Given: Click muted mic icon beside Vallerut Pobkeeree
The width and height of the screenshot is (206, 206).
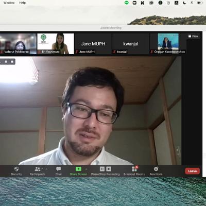Looking at the screenshot, I should tap(2, 51).
